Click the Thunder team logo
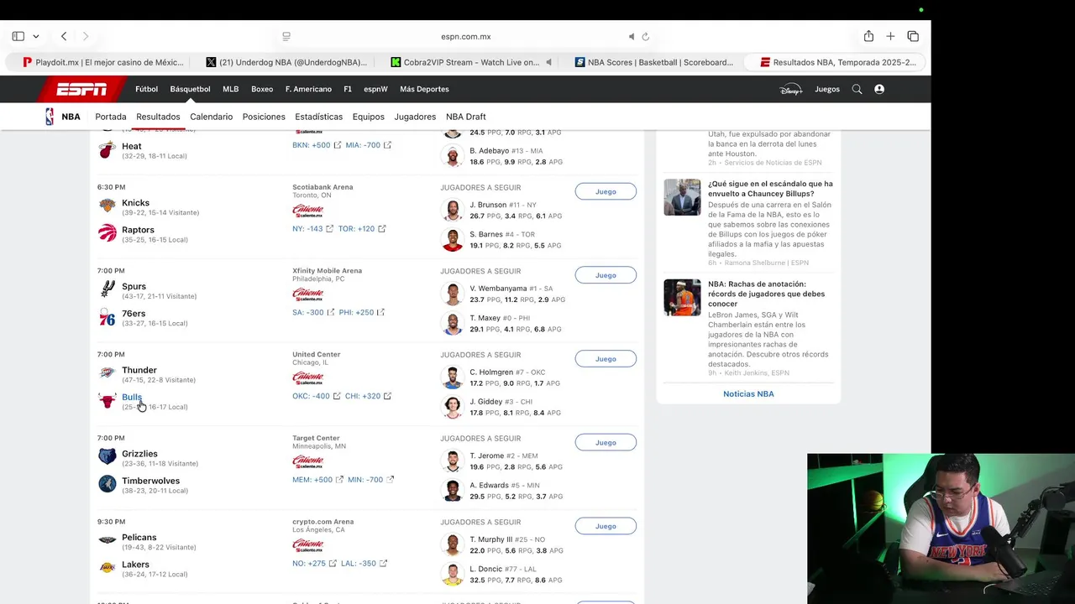 [107, 373]
